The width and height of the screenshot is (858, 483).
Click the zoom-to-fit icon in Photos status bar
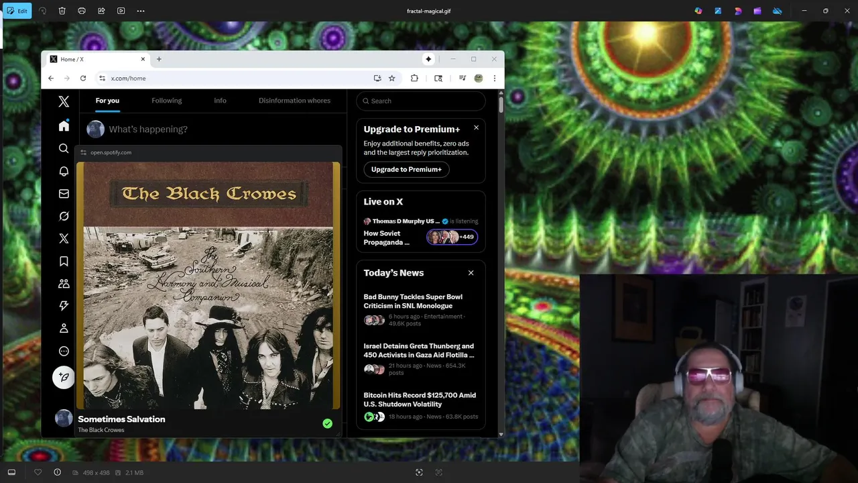[419, 472]
